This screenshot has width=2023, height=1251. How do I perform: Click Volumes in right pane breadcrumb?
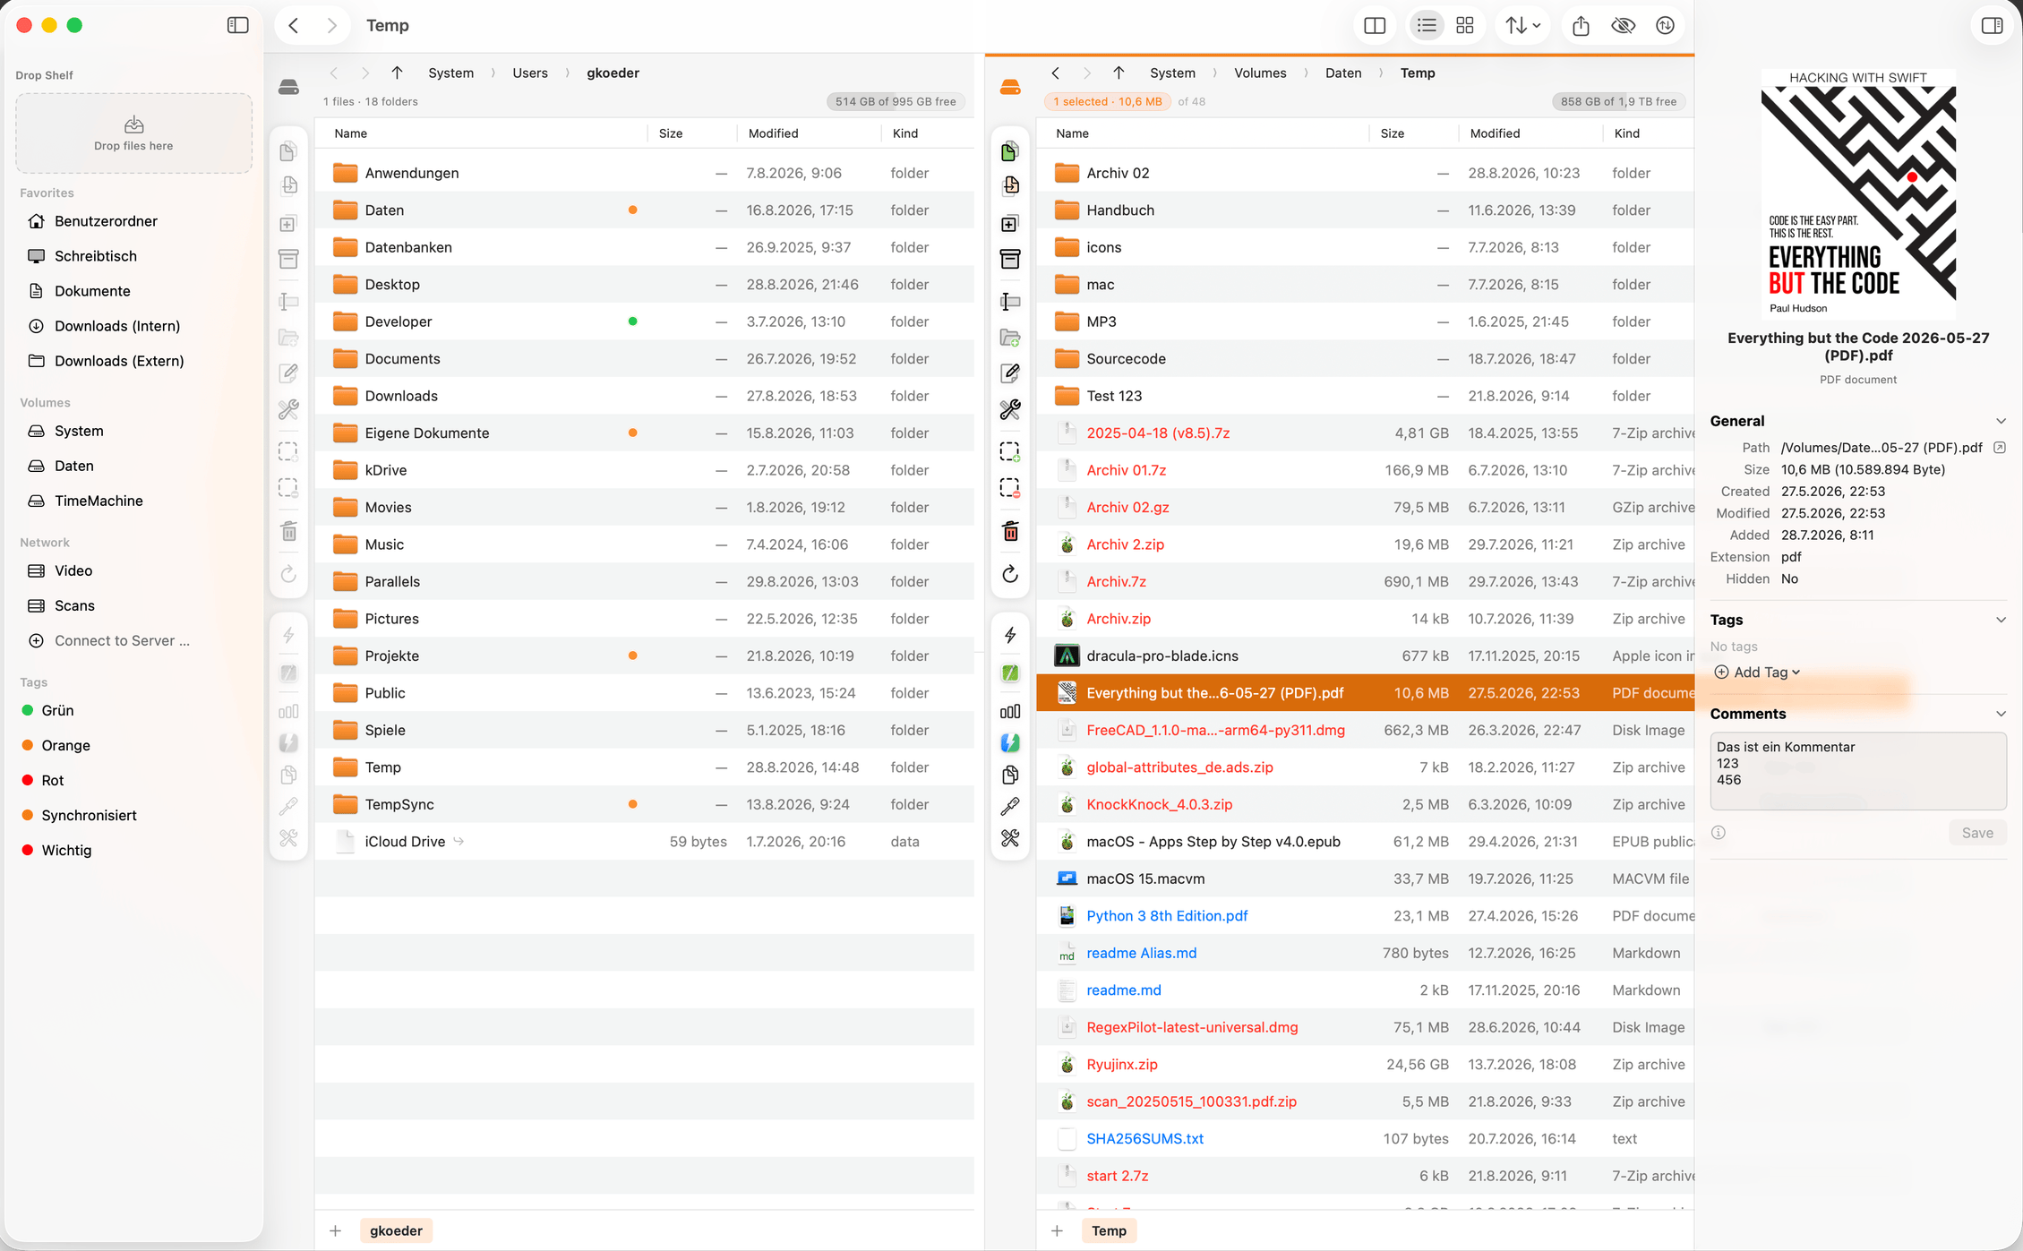tap(1260, 73)
